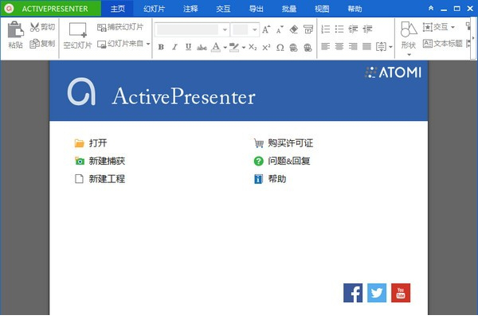Open the Facebook page icon

353,293
